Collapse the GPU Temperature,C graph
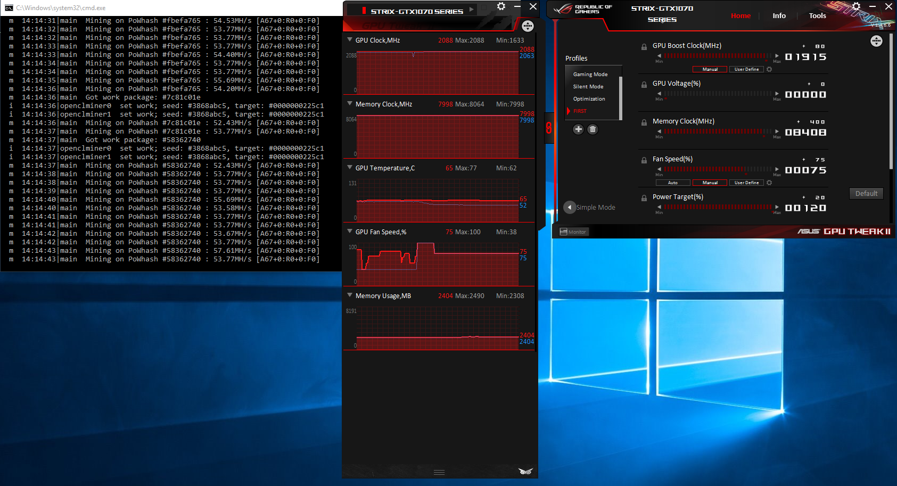897x486 pixels. 350,168
